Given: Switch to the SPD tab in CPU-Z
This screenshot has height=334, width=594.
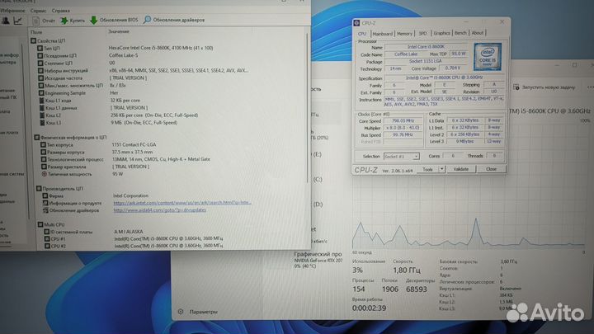Looking at the screenshot, I should point(422,33).
